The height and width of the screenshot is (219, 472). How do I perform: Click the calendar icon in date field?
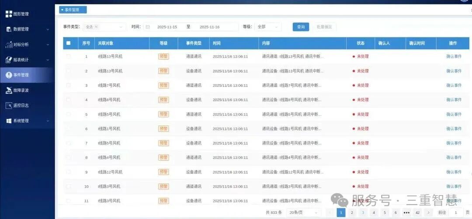pos(148,27)
